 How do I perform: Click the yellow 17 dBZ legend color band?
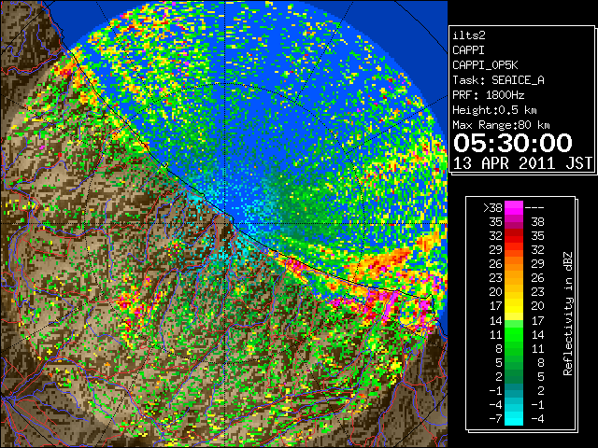pos(514,306)
